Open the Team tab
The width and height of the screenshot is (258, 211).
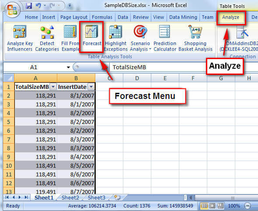(x=207, y=17)
